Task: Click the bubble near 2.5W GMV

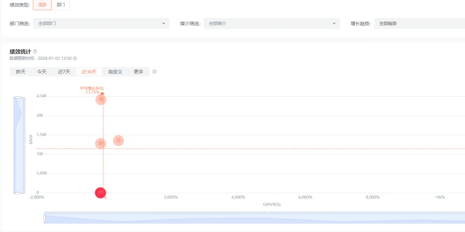Action: pyautogui.click(x=101, y=100)
